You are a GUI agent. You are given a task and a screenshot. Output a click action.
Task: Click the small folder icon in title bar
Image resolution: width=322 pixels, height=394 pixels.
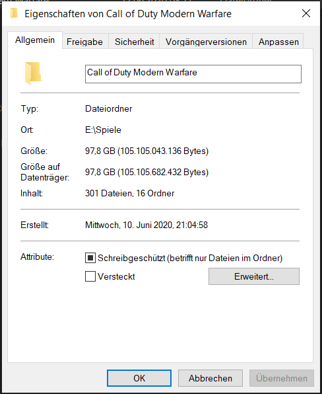click(x=14, y=14)
